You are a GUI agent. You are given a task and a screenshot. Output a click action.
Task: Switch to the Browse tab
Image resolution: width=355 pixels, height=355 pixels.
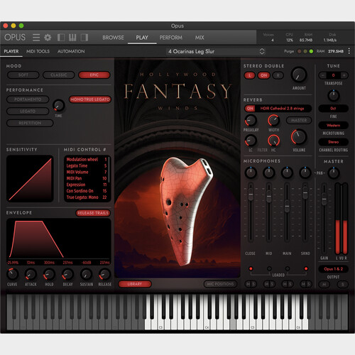pos(113,38)
